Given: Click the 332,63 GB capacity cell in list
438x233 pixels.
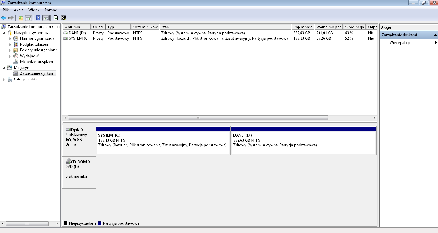Looking at the screenshot, I should click(302, 33).
